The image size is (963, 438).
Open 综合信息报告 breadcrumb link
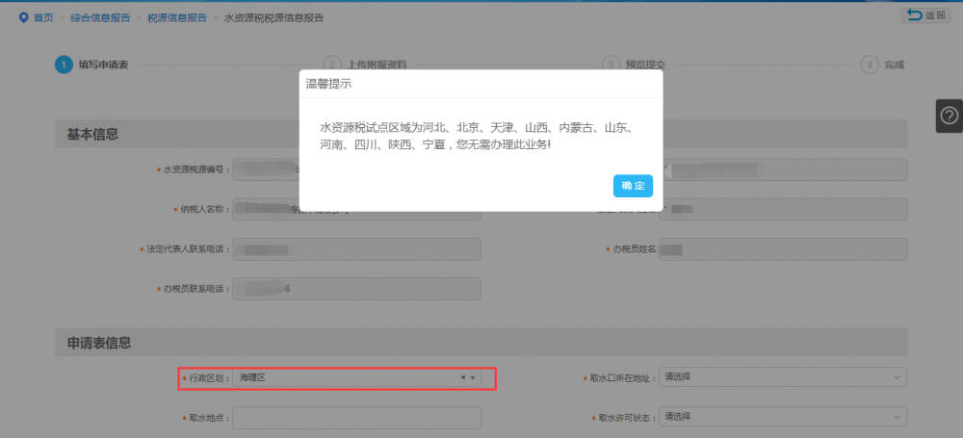[x=100, y=17]
